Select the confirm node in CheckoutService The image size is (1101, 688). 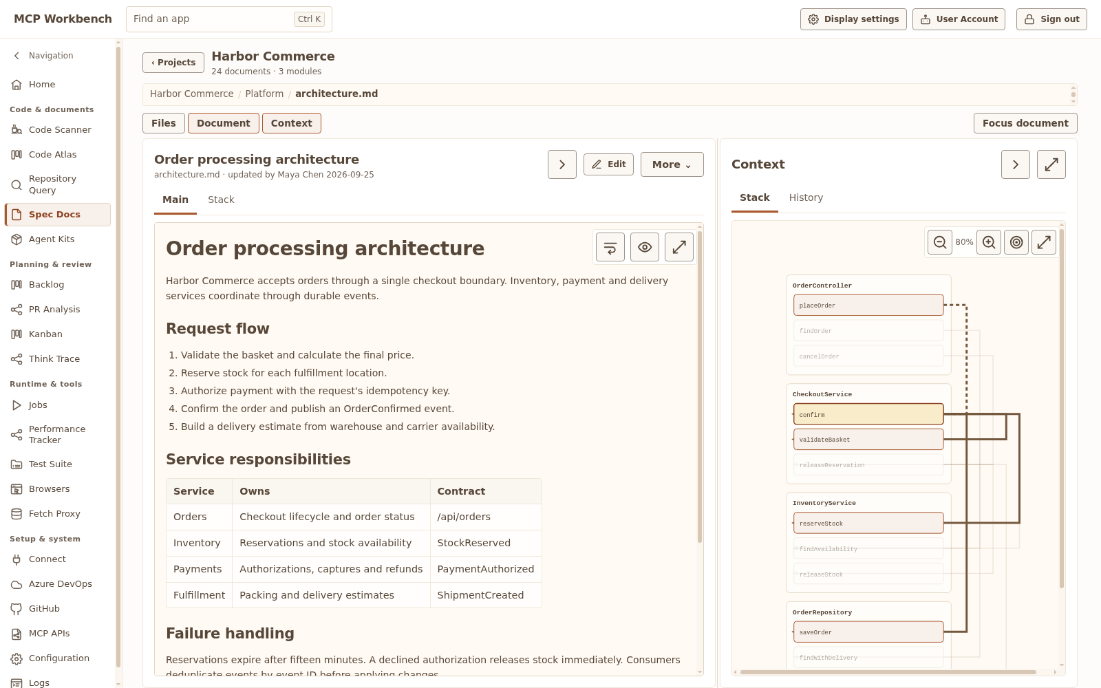click(868, 414)
